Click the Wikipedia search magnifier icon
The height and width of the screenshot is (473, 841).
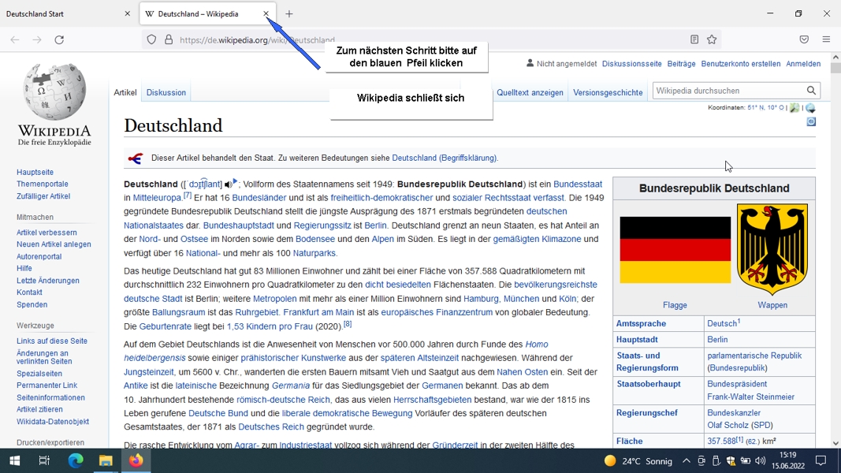811,91
